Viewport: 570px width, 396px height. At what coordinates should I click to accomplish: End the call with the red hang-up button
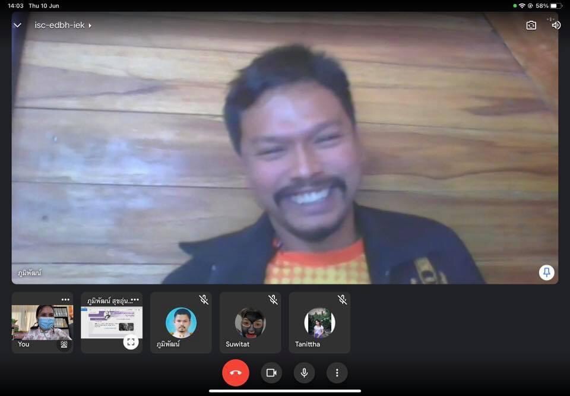point(236,373)
